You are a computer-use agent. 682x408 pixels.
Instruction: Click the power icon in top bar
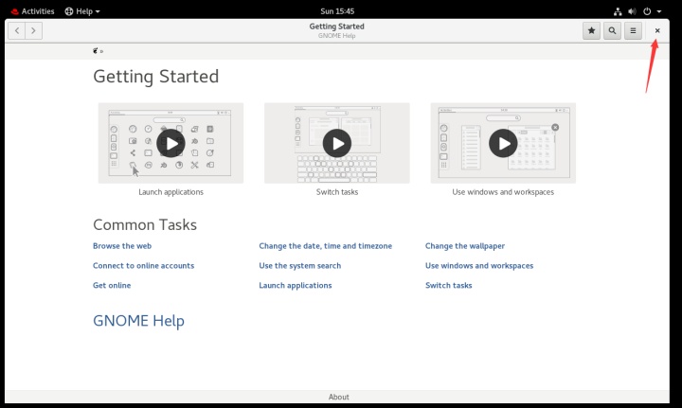click(x=647, y=11)
